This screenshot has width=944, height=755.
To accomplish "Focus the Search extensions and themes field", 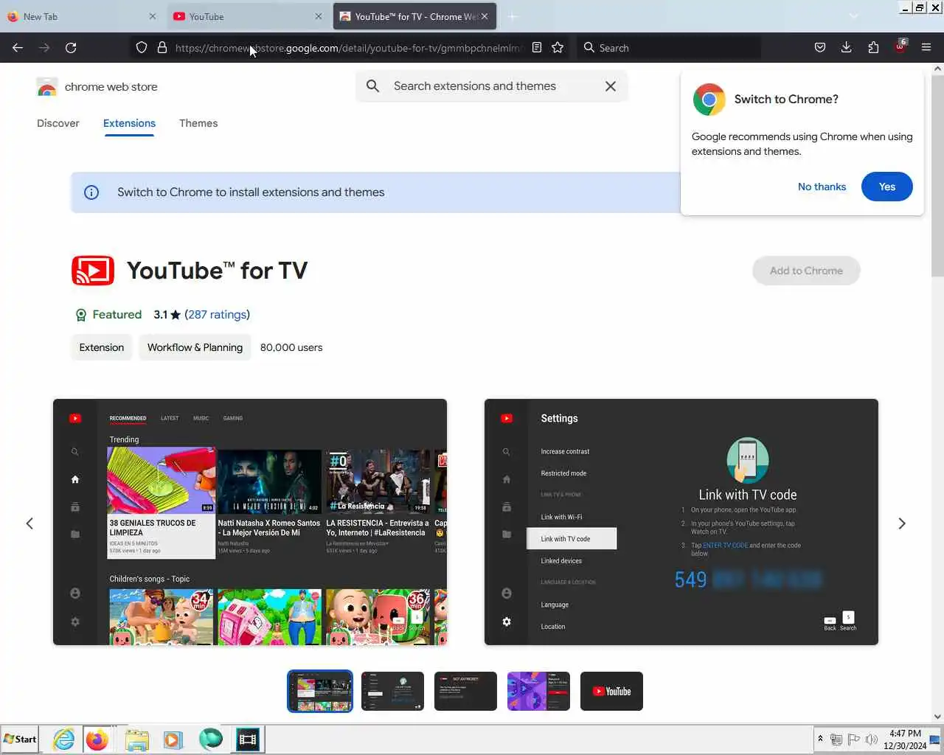I will tap(492, 86).
